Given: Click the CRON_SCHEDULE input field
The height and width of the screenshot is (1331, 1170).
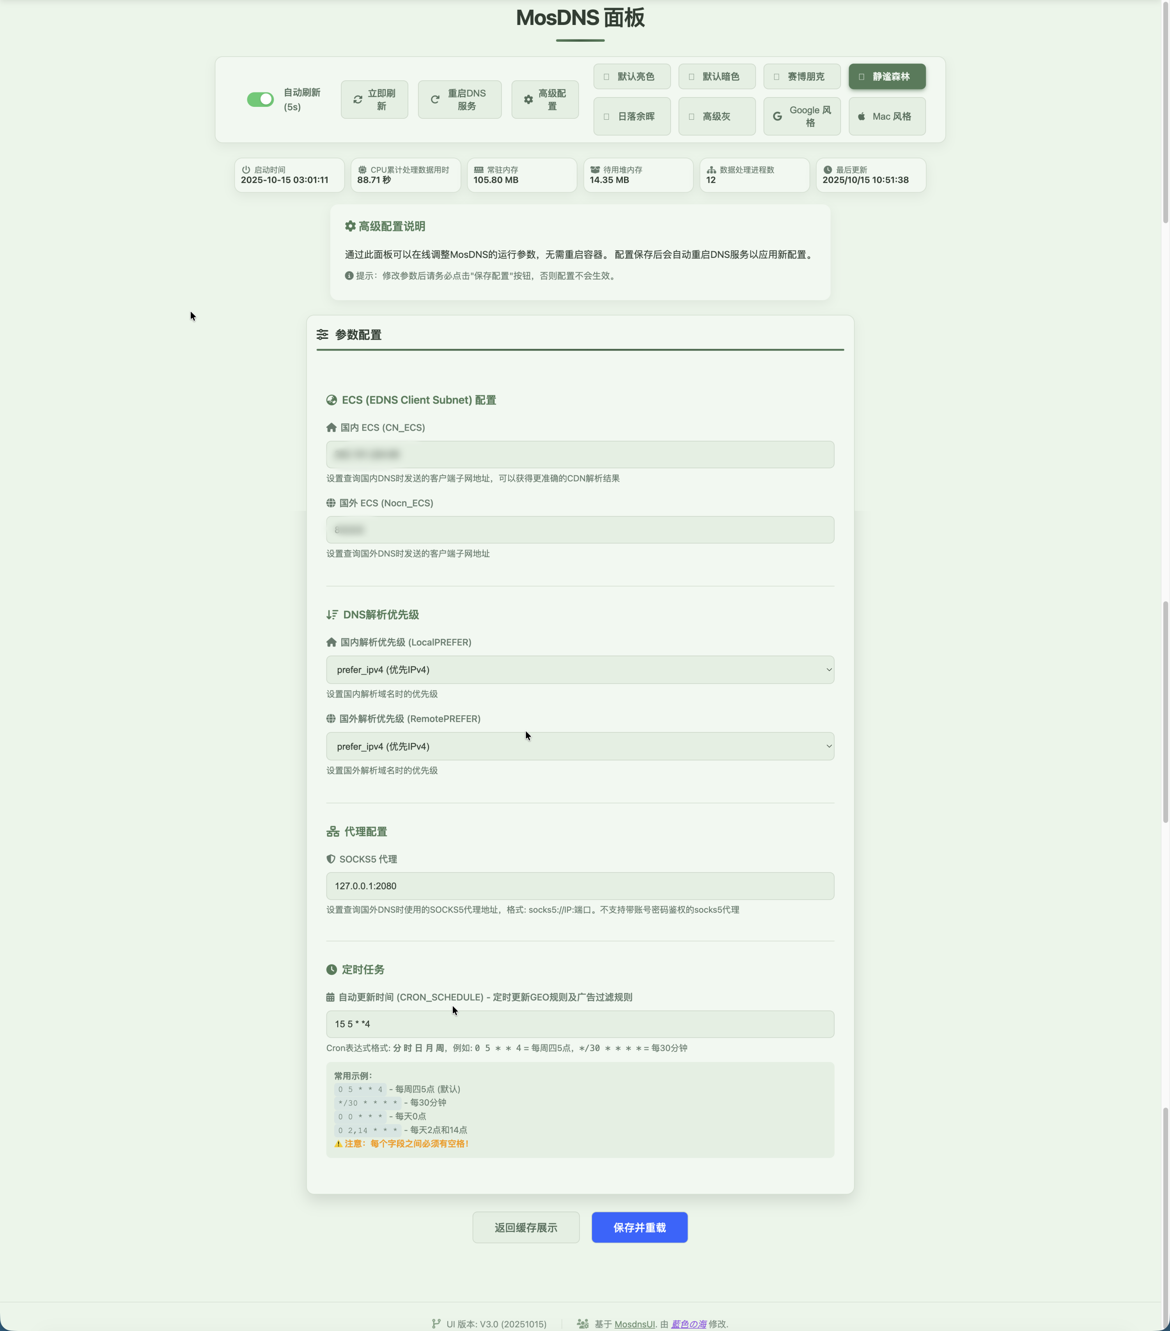Looking at the screenshot, I should [x=580, y=1024].
